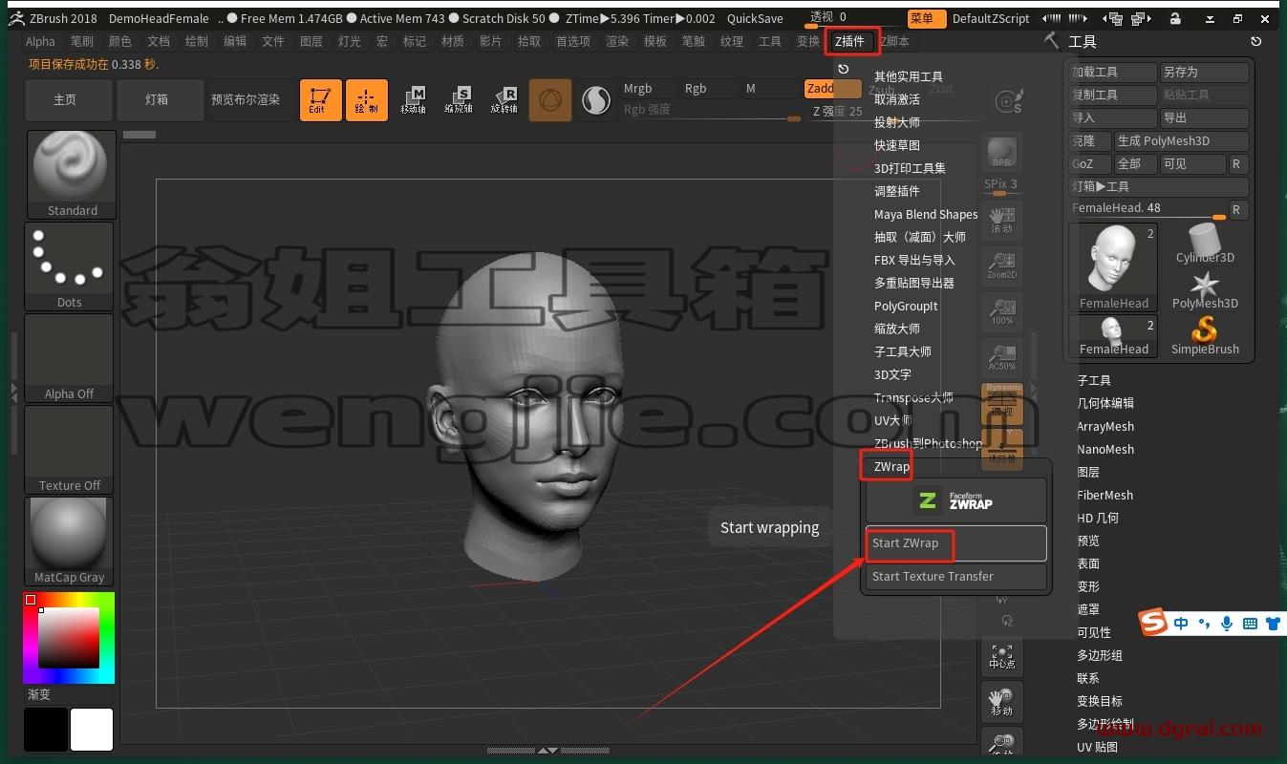Expand the PolyGroupIt plugin section
The image size is (1287, 764).
point(906,307)
